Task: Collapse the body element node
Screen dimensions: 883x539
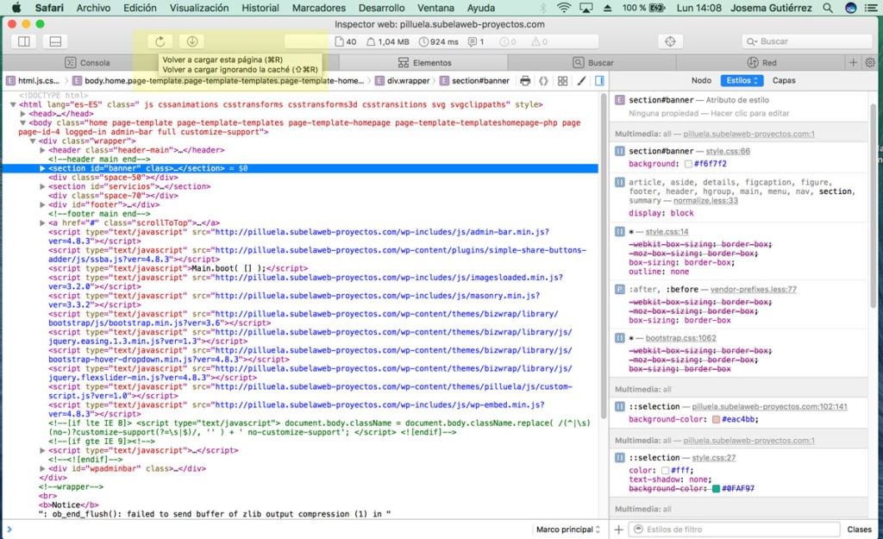Action: [23, 122]
